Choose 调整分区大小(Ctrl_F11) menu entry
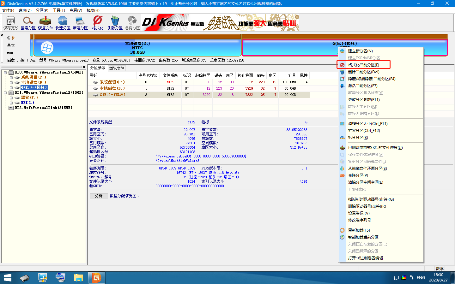The height and width of the screenshot is (284, 455). point(381,123)
